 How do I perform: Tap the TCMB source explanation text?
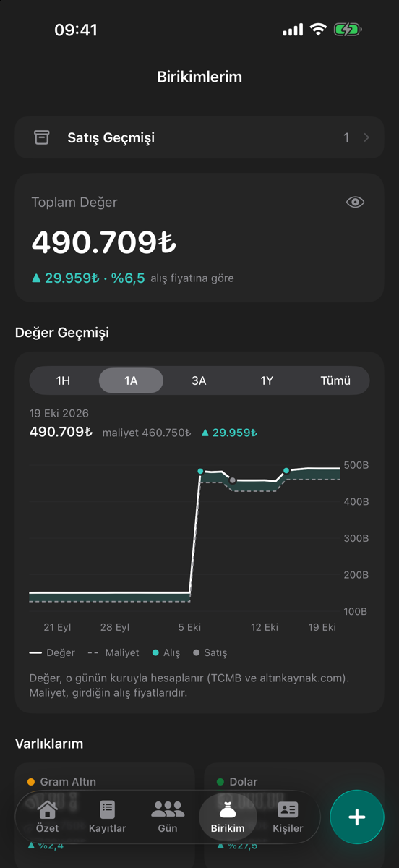[x=189, y=686]
